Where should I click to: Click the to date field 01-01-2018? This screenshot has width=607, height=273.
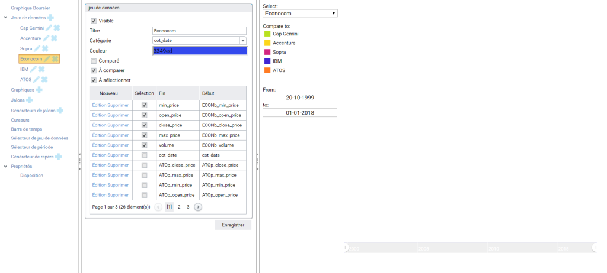click(x=300, y=113)
